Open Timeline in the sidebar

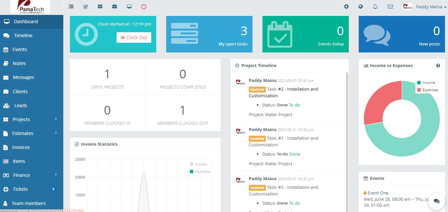(x=32, y=35)
